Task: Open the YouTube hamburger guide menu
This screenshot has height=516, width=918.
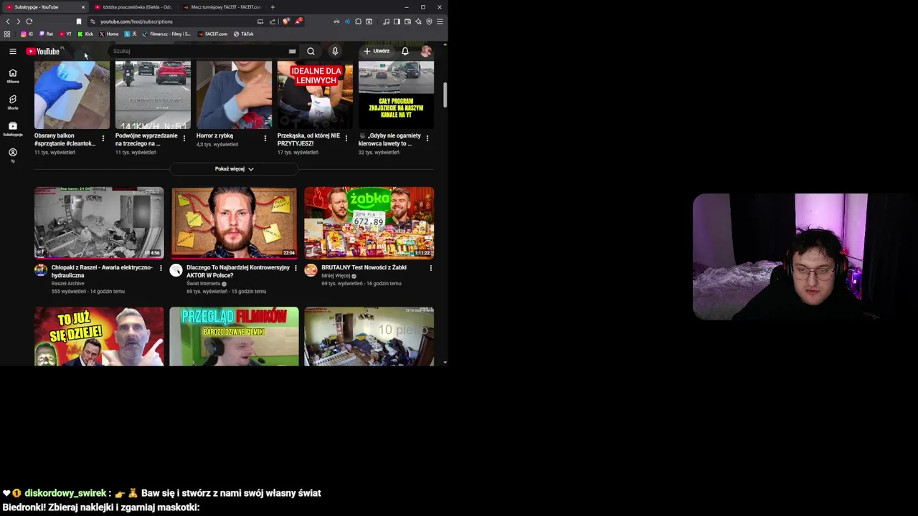Action: click(12, 51)
